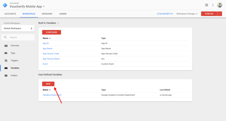Open the App Name variable

pyautogui.click(x=47, y=49)
